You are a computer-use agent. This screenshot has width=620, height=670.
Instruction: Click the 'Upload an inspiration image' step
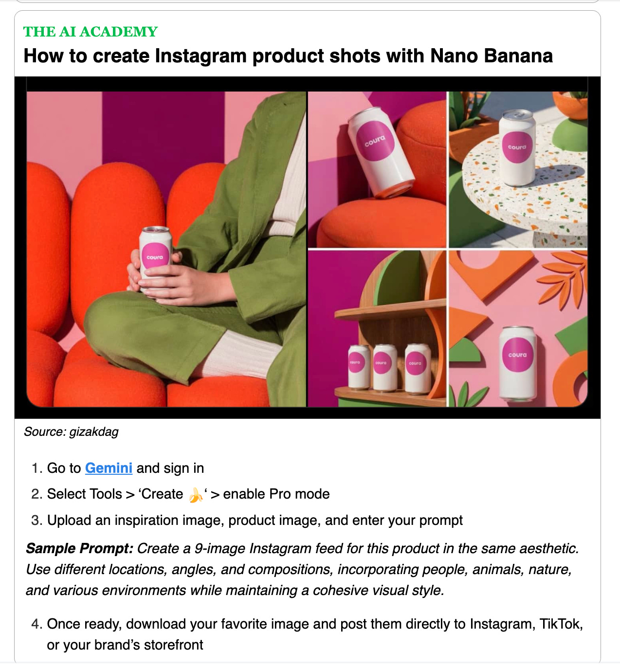[255, 521]
